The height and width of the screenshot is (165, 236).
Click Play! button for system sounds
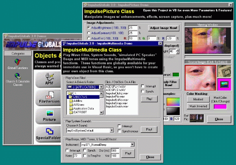149,129
